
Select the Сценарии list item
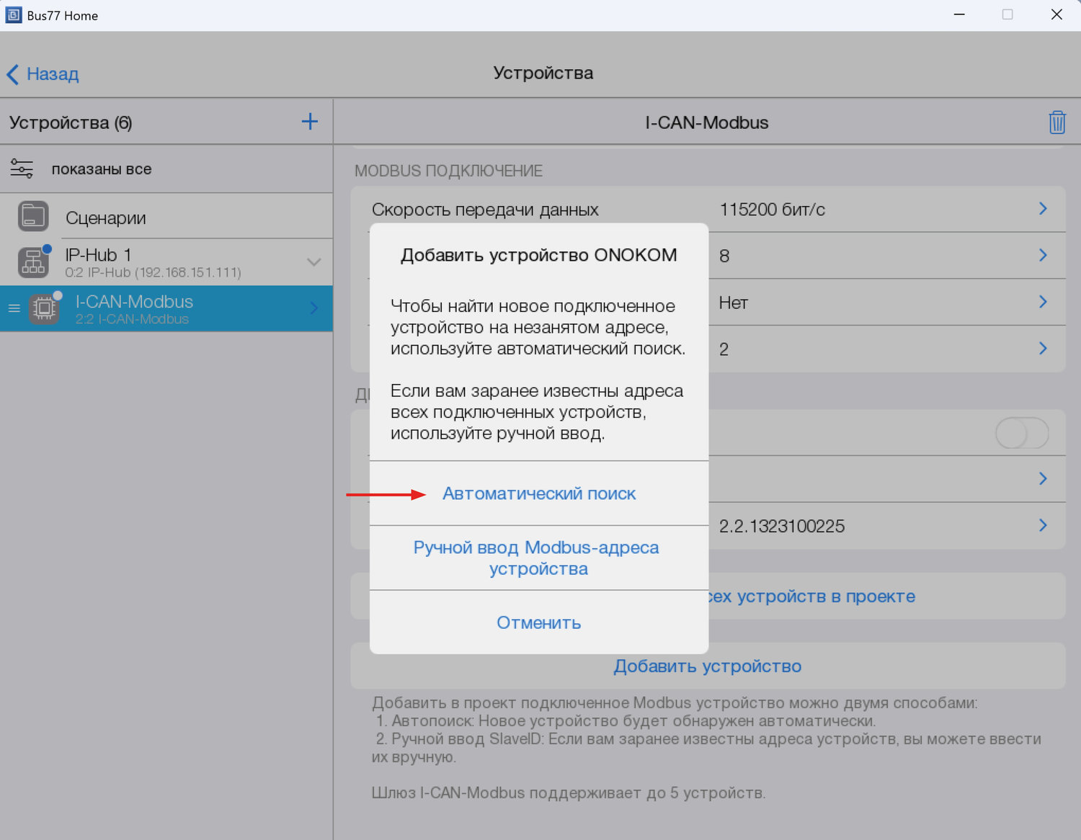point(106,218)
